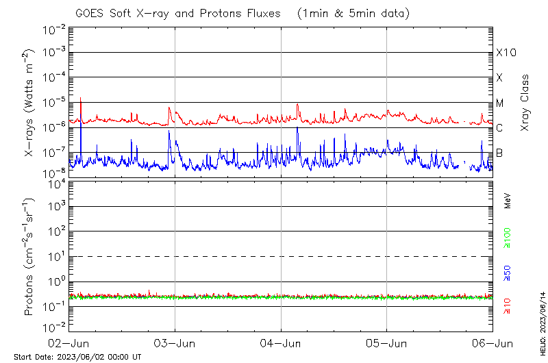
Task: Click the 04-Jun date tick label
Action: pos(281,343)
